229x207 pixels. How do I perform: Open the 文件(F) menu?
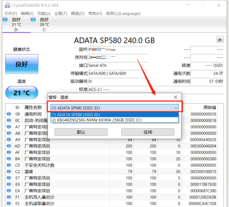(x=11, y=14)
